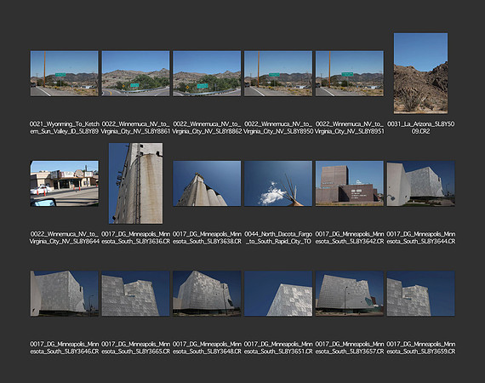Select the thumbnail for file SL8Y3659
The width and height of the screenshot is (485, 383).
pos(420,294)
